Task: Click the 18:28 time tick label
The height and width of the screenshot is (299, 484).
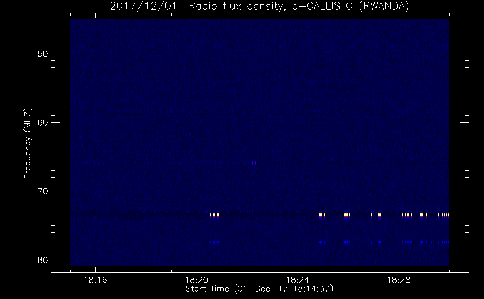Action: [x=399, y=280]
